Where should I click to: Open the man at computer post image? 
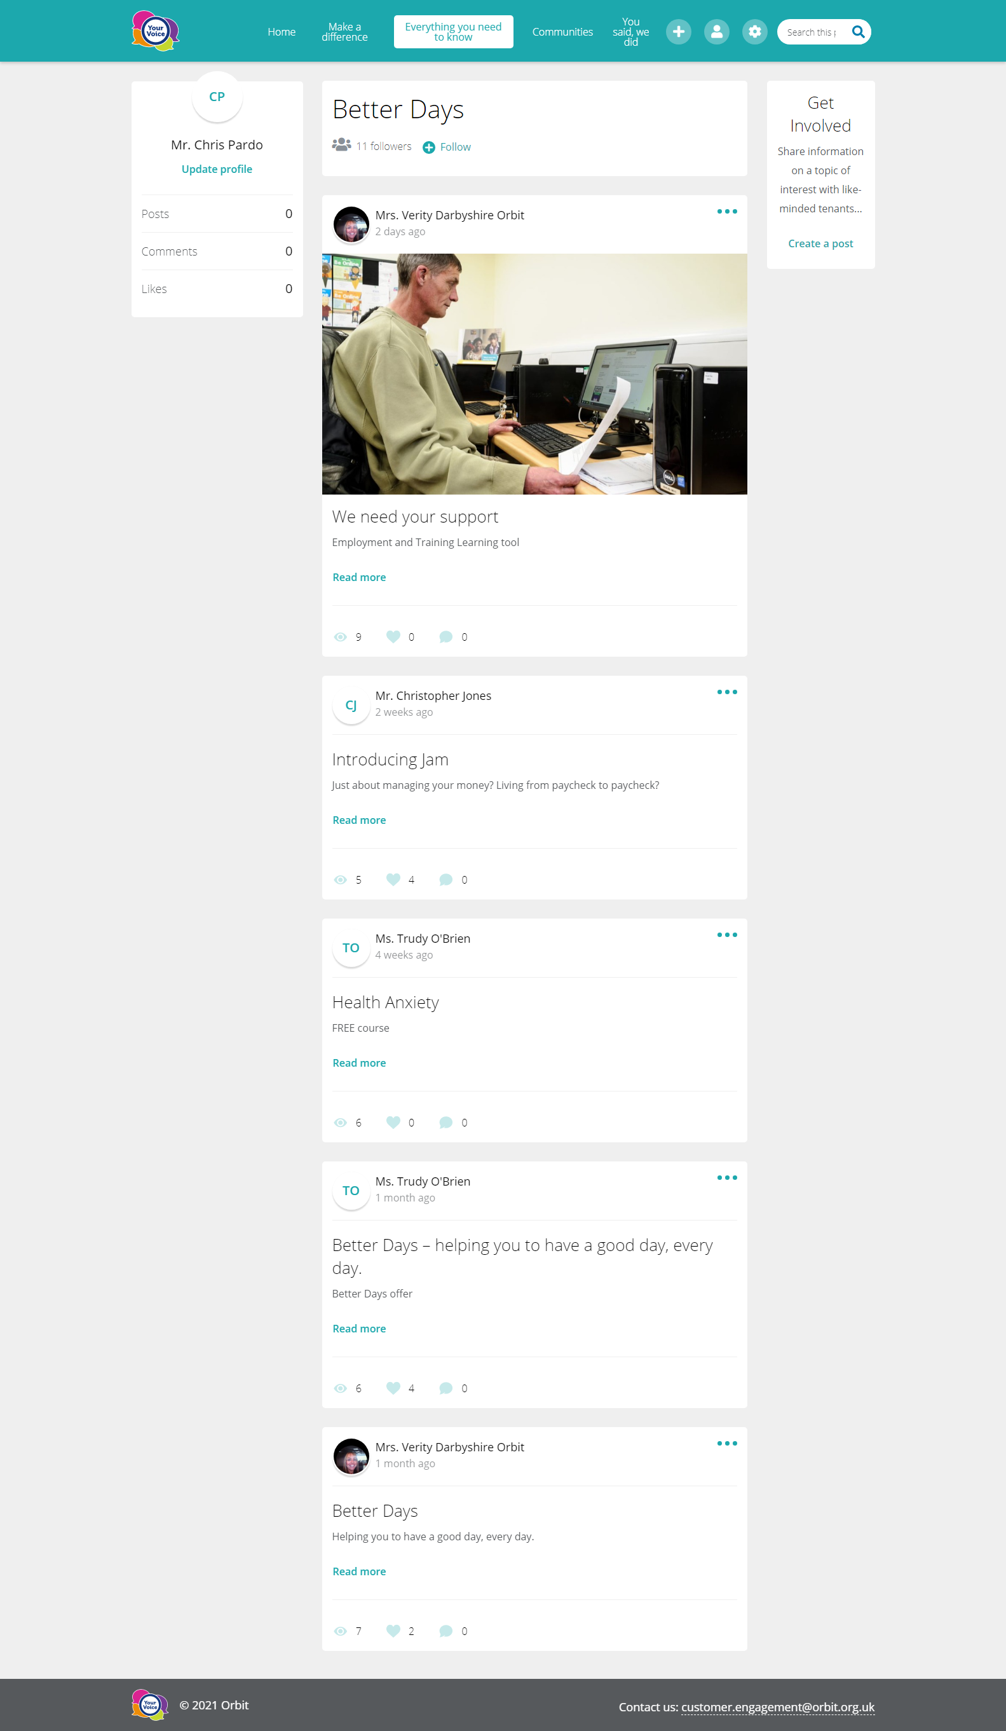click(534, 374)
